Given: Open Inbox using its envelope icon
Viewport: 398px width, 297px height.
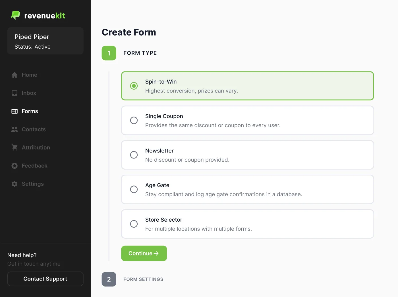Looking at the screenshot, I should click(x=14, y=93).
